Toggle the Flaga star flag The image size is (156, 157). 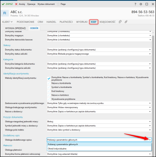[61, 4]
